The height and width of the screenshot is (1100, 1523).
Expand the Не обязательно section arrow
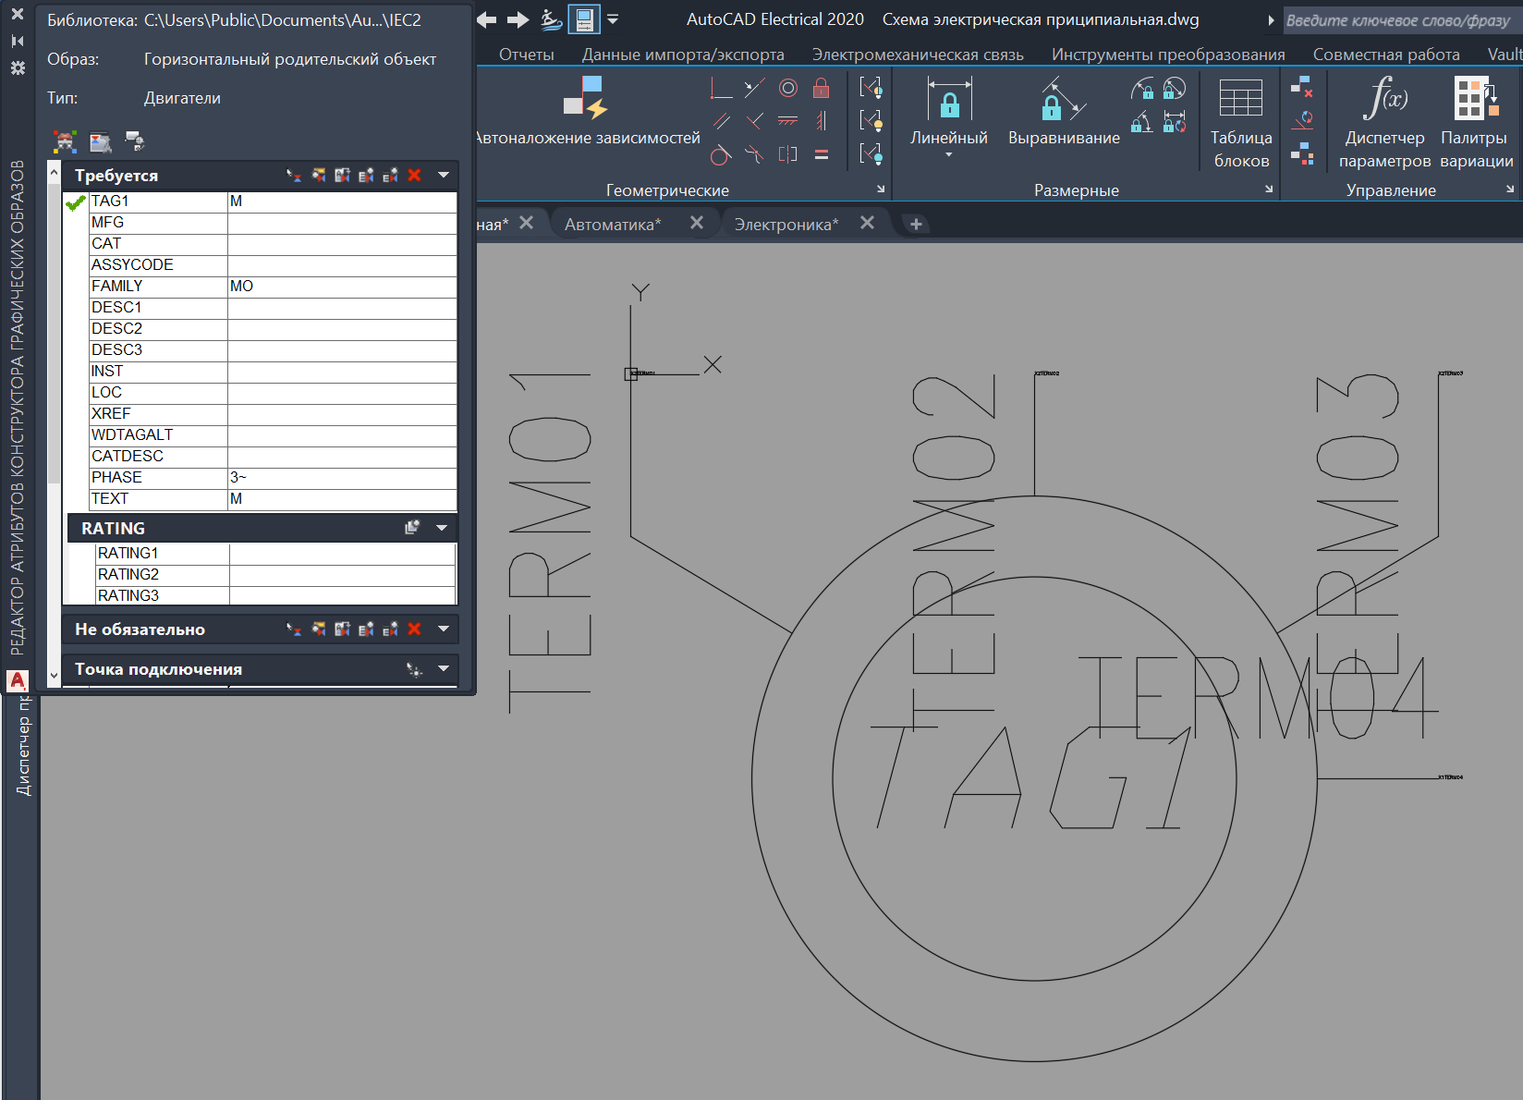coord(444,629)
